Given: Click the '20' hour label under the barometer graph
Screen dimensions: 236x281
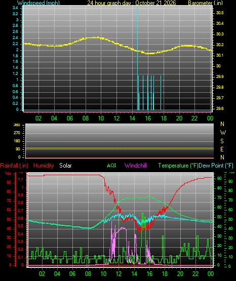Looking at the screenshot, I should [179, 118].
